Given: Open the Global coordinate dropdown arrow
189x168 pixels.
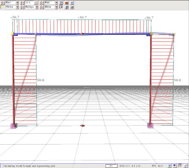Looking at the screenshot, I should click(17, 7).
